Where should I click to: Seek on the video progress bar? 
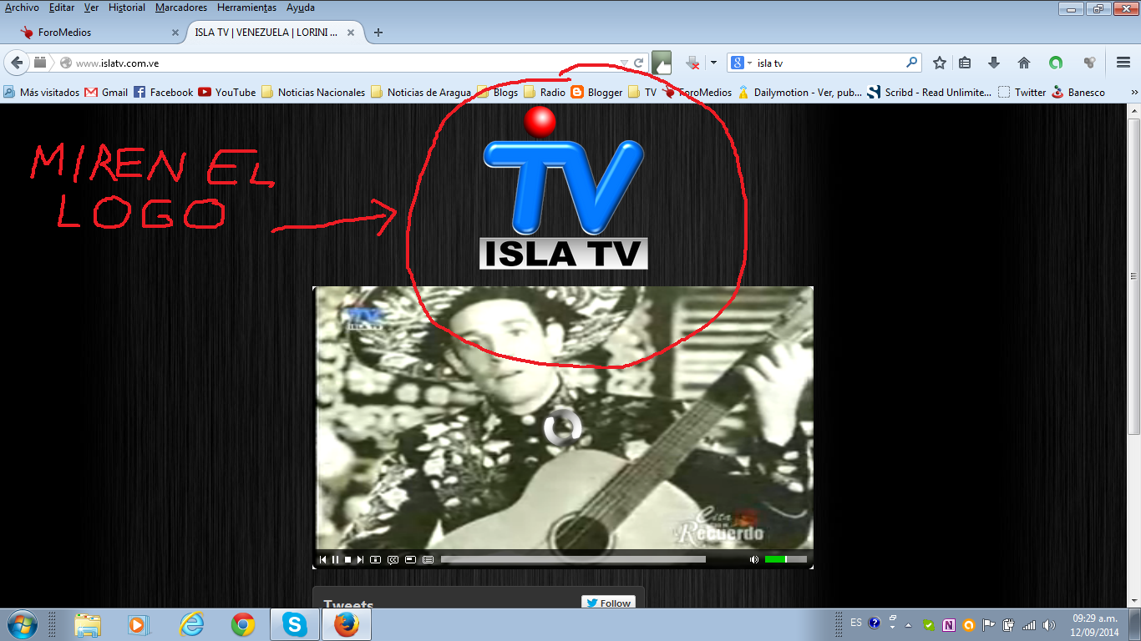point(573,559)
